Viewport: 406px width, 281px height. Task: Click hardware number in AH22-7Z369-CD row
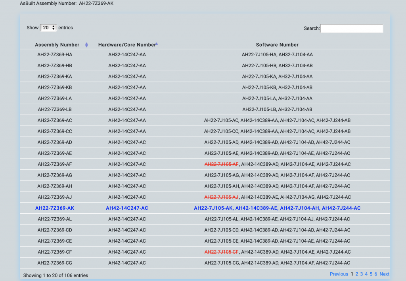127,230
